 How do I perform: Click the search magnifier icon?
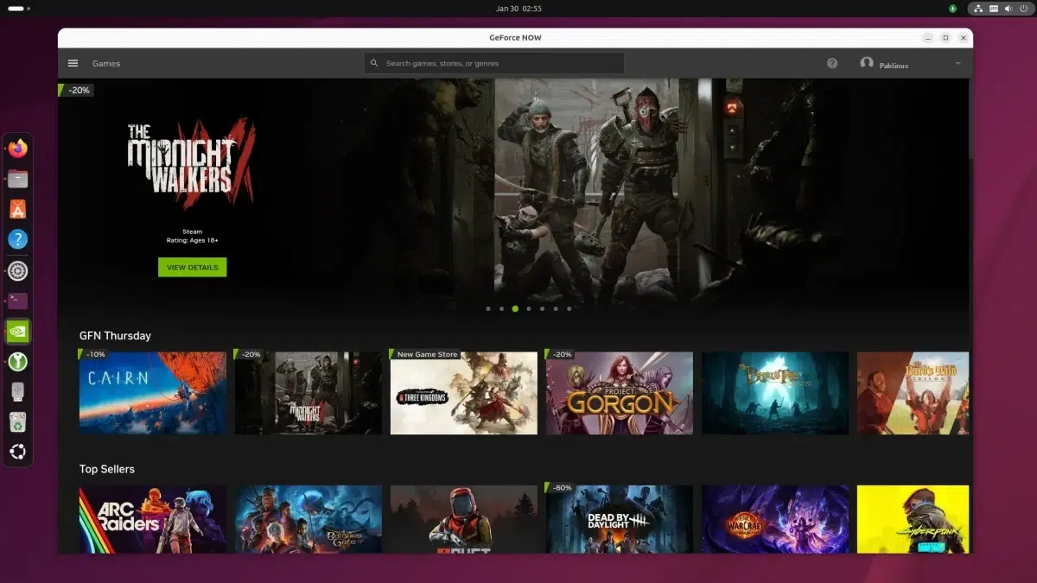373,62
